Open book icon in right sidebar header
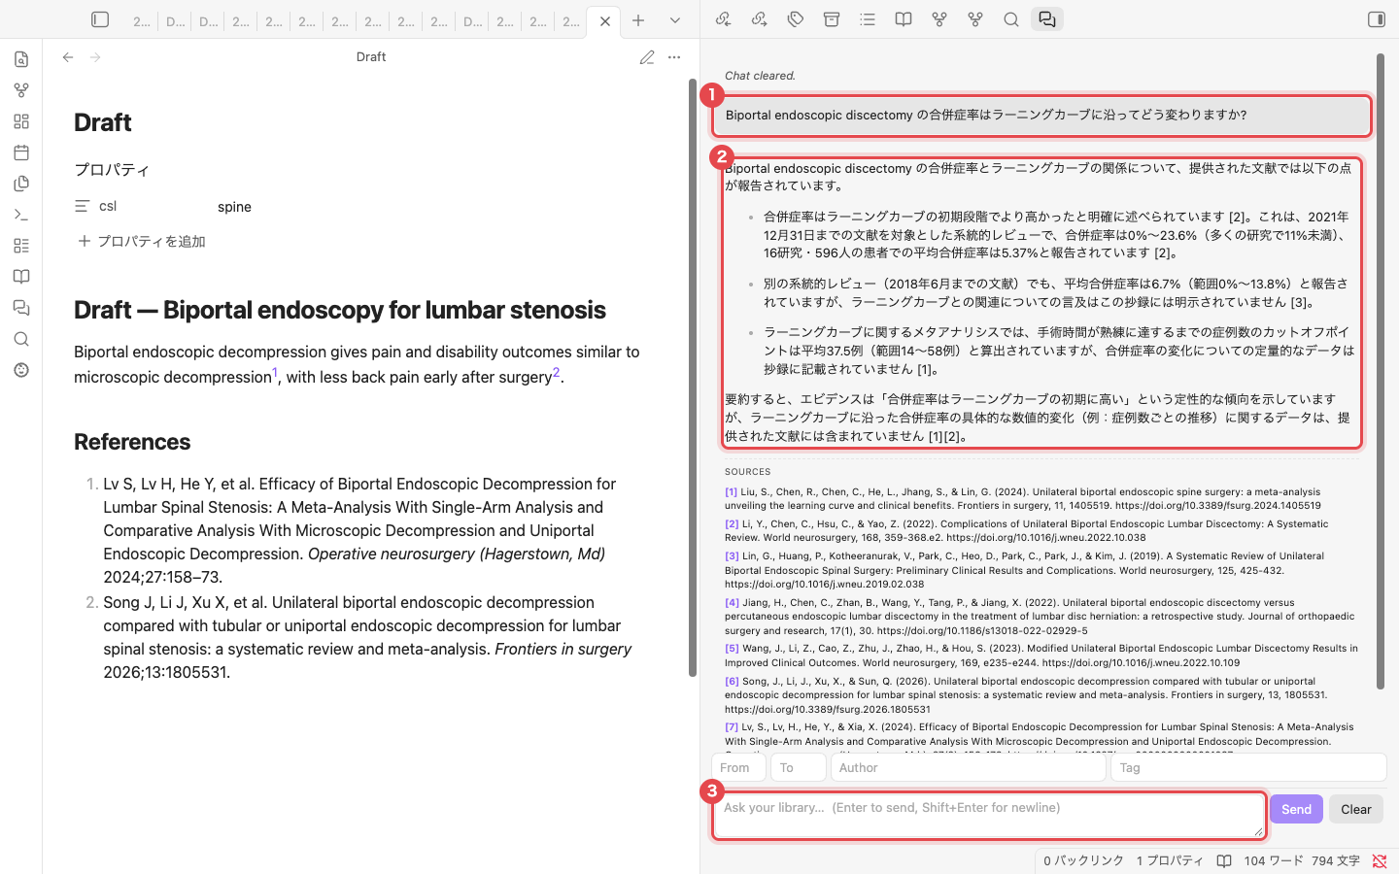 click(904, 19)
